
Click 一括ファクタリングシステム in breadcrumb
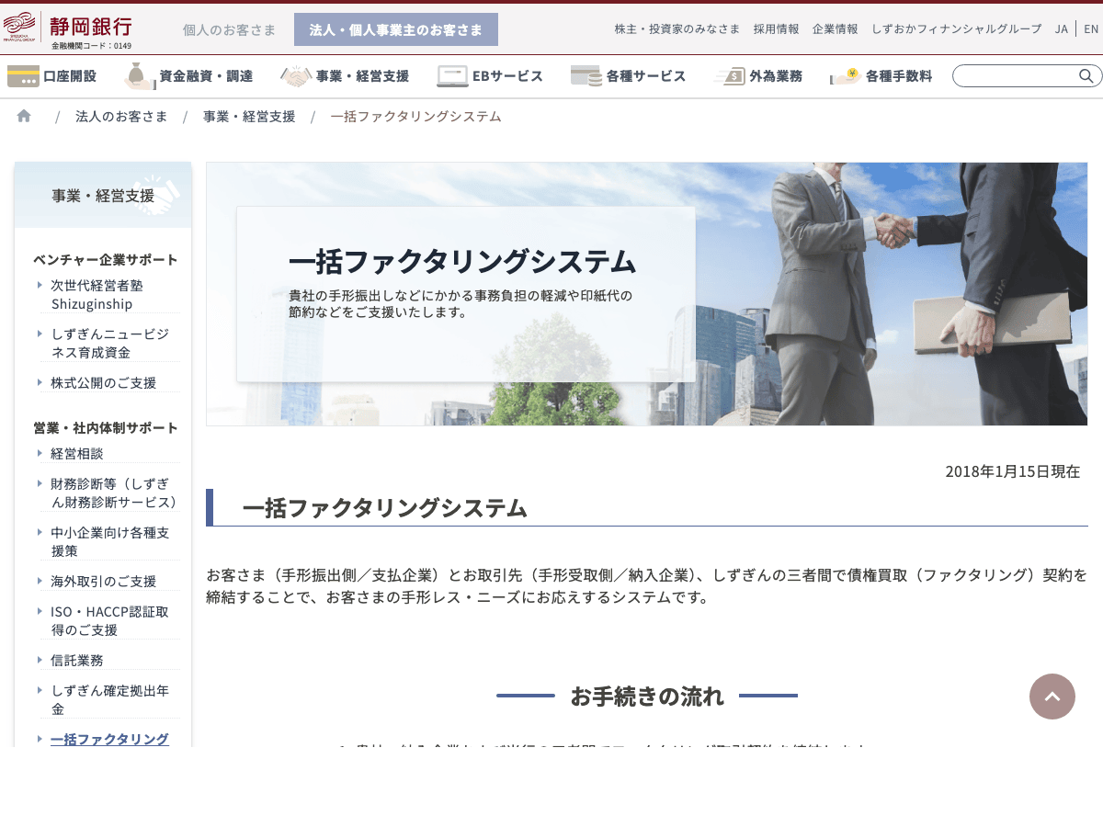pos(415,116)
